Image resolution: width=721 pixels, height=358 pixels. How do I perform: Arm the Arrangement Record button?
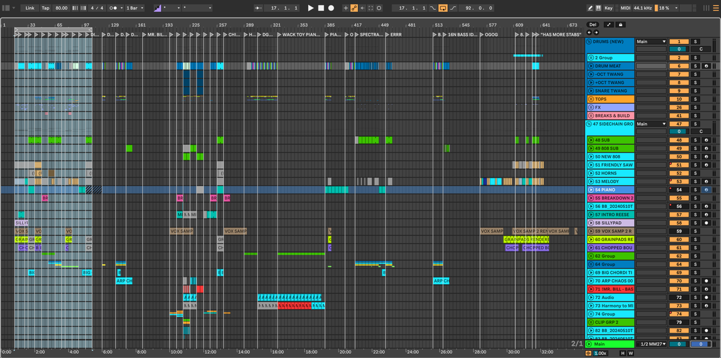click(330, 8)
